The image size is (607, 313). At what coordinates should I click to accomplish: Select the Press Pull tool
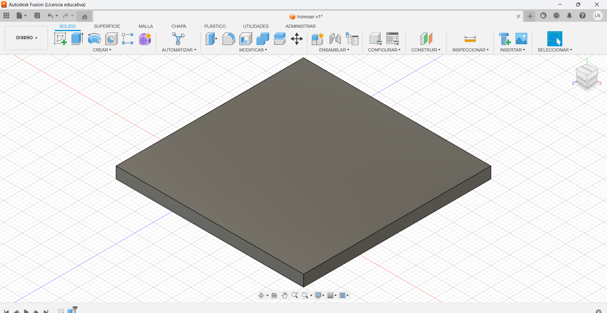211,39
